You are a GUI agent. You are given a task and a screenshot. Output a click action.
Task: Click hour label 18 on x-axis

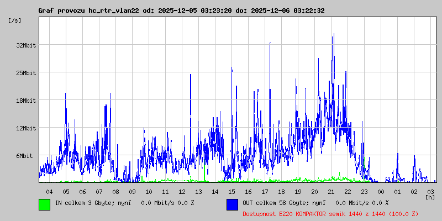[x=282, y=192]
